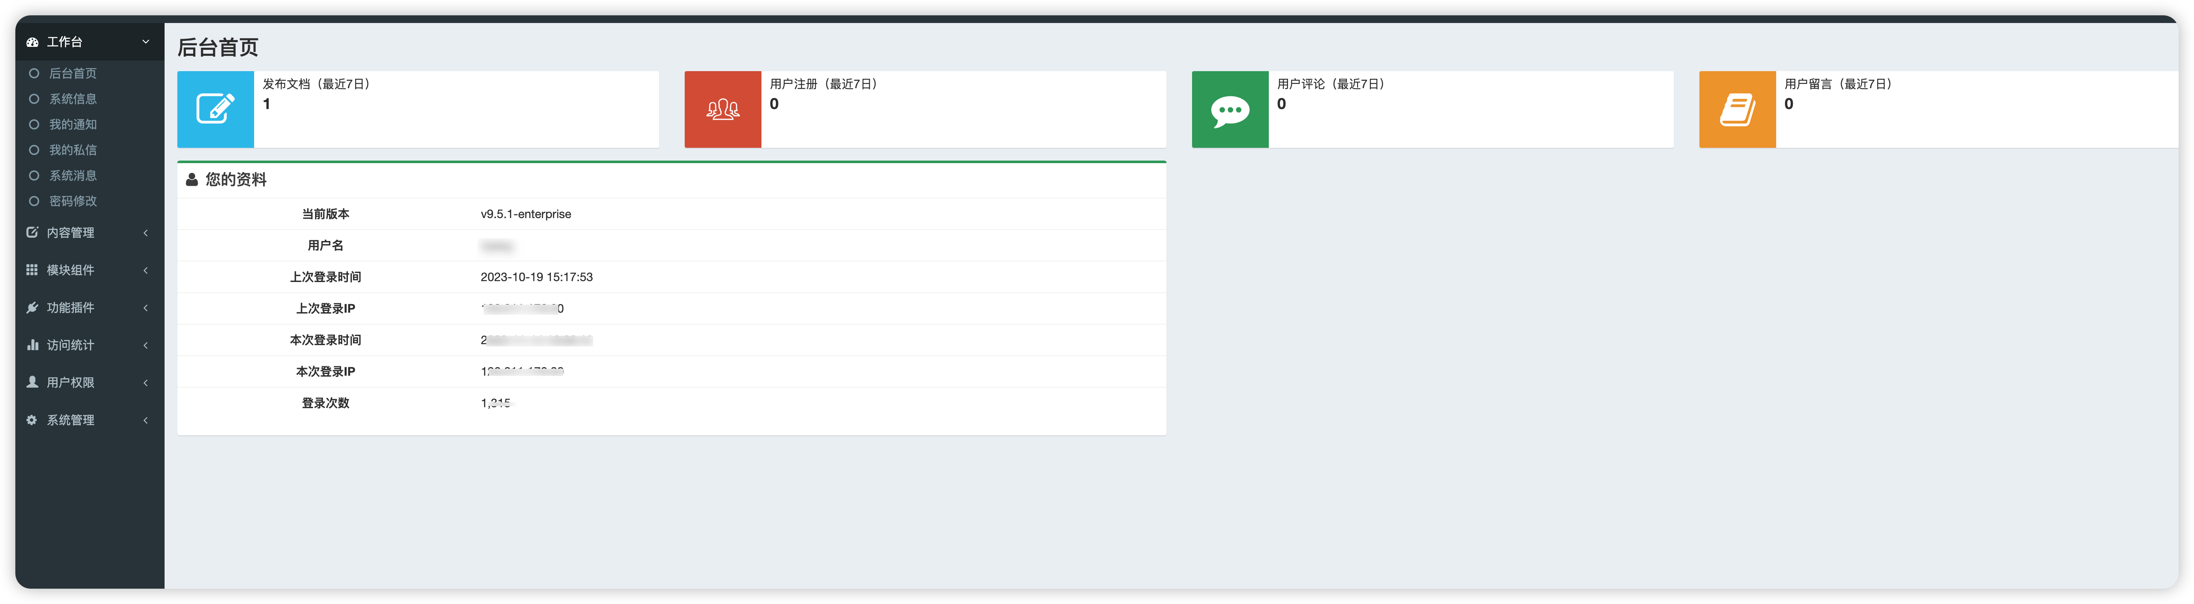2194x604 pixels.
Task: Click the green 用户评论 chat bubble icon
Action: pyautogui.click(x=1230, y=112)
